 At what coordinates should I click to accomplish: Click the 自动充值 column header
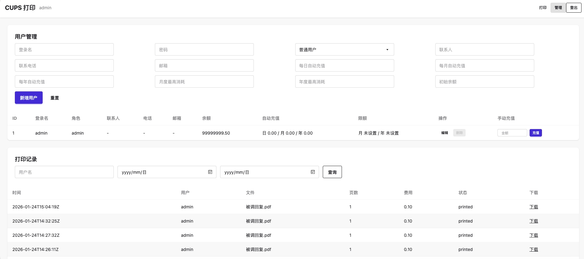click(271, 118)
